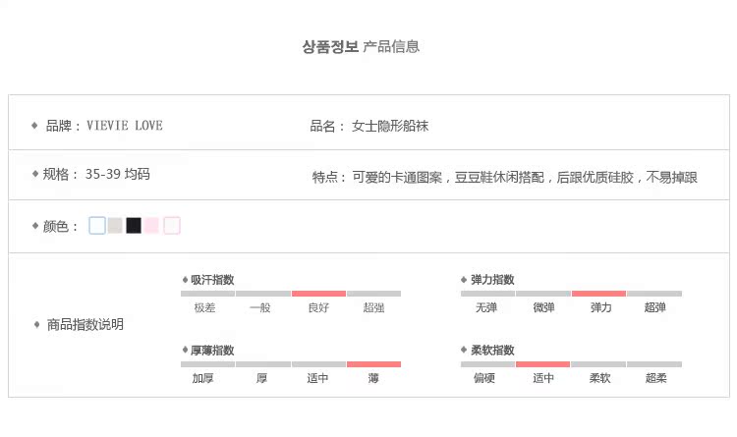
Task: Choose the solid light pink color swatch
Action: point(152,226)
